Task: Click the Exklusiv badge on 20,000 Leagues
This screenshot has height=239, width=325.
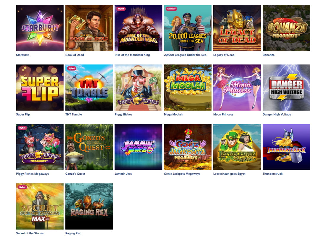Action: pos(171,9)
